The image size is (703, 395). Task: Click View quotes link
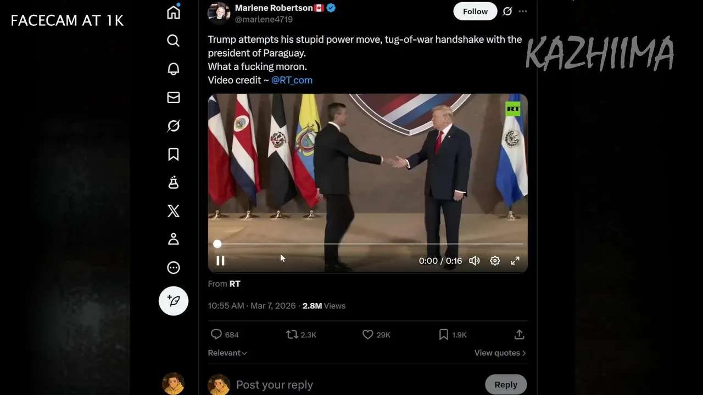coord(500,353)
